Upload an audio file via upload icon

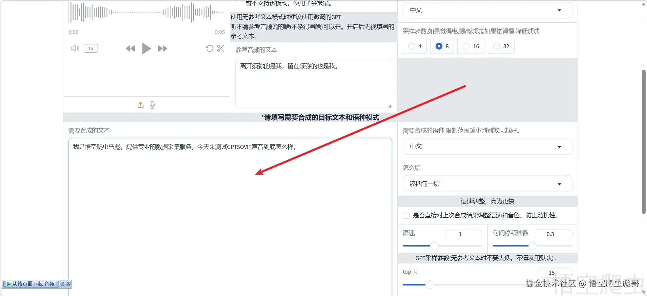(141, 105)
